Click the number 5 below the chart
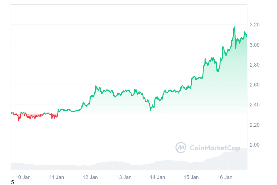Screen dimensions: 277x185 click(12, 183)
